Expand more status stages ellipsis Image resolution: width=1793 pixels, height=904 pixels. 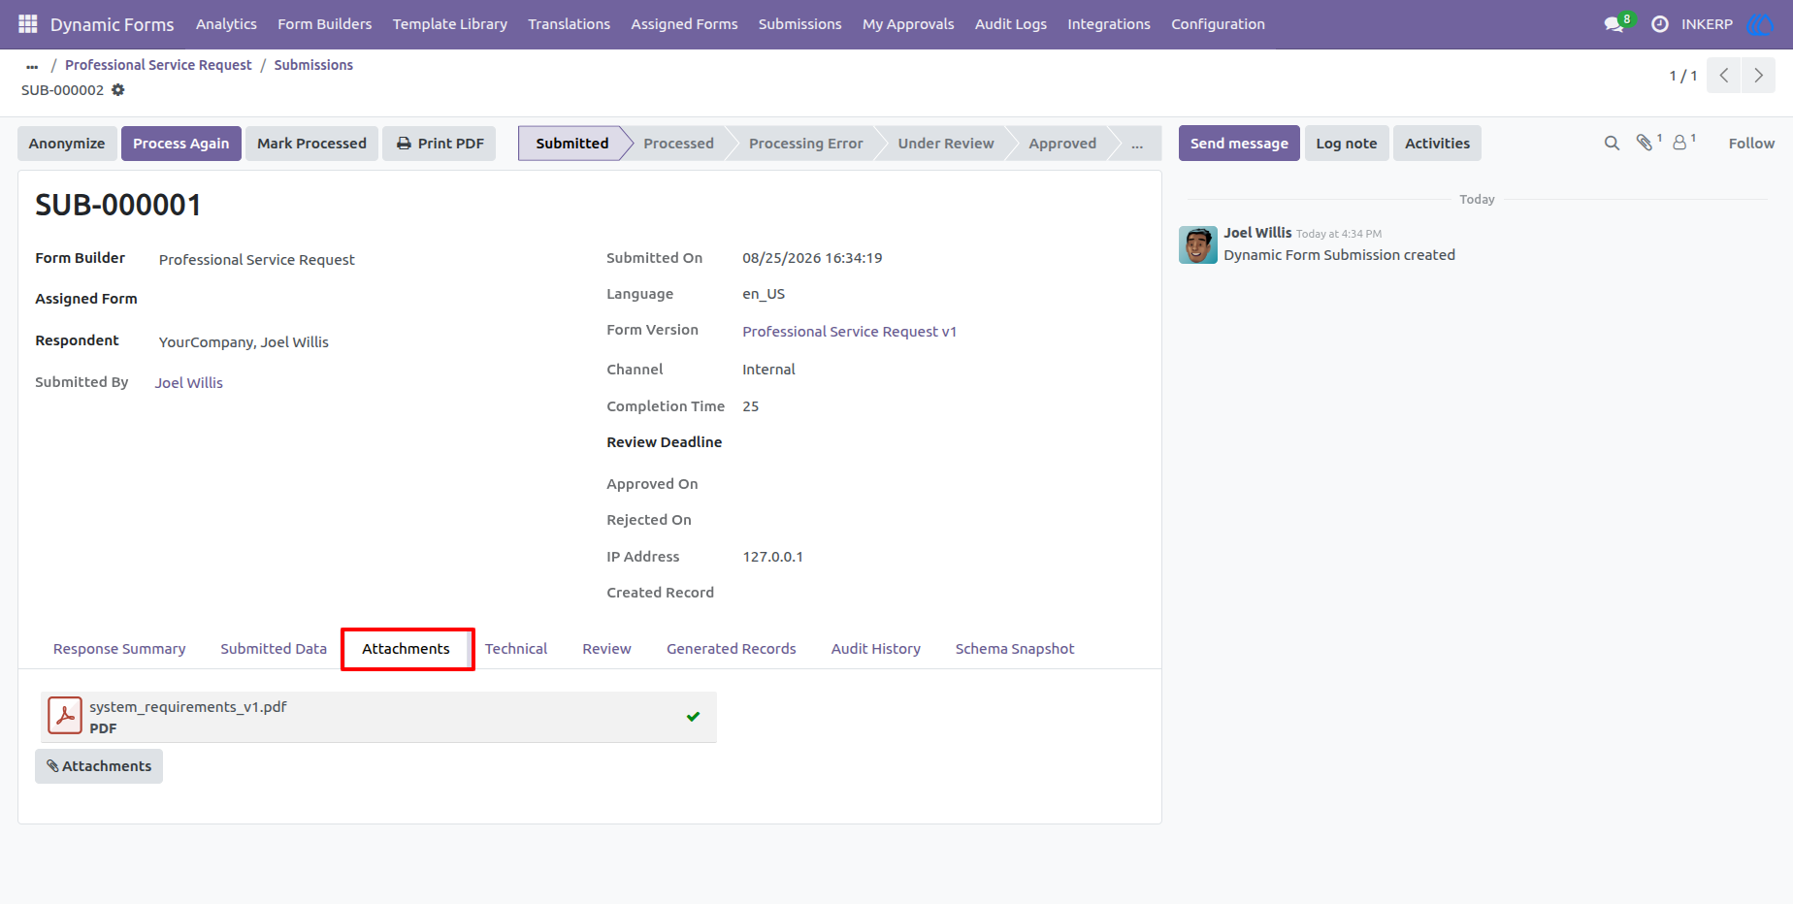pyautogui.click(x=1137, y=144)
